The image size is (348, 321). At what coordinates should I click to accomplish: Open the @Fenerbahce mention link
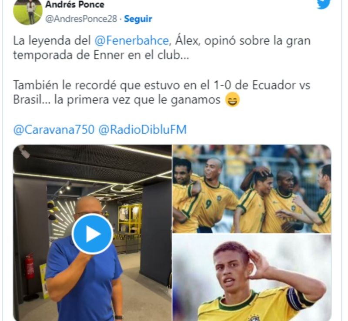click(131, 41)
